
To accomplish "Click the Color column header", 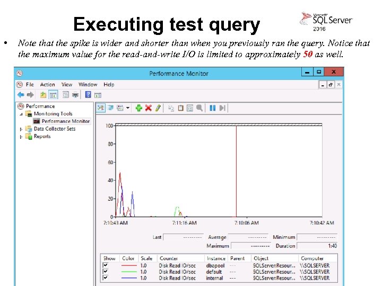I will [x=128, y=258].
